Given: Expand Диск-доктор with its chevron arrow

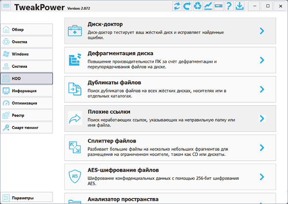Looking at the screenshot, I should pyautogui.click(x=262, y=31).
